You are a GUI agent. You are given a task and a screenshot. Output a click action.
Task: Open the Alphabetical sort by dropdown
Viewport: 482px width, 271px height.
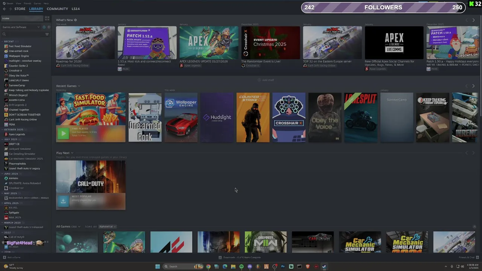[x=107, y=227]
